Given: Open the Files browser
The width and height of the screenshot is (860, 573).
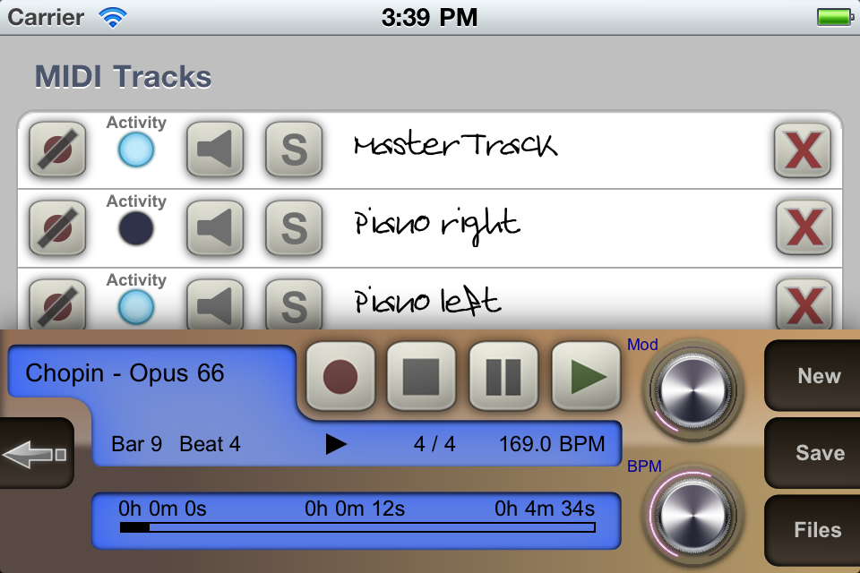Looking at the screenshot, I should point(813,530).
